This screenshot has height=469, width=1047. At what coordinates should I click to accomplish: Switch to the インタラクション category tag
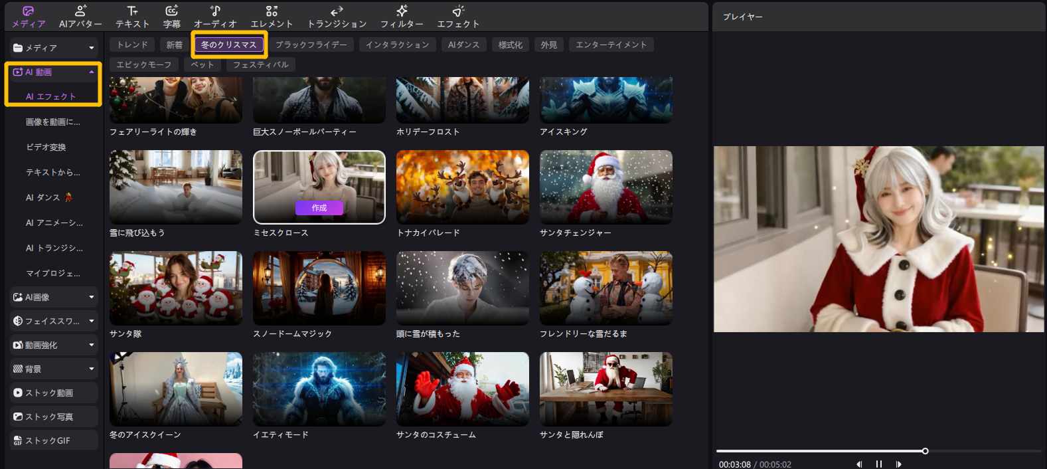pyautogui.click(x=398, y=45)
